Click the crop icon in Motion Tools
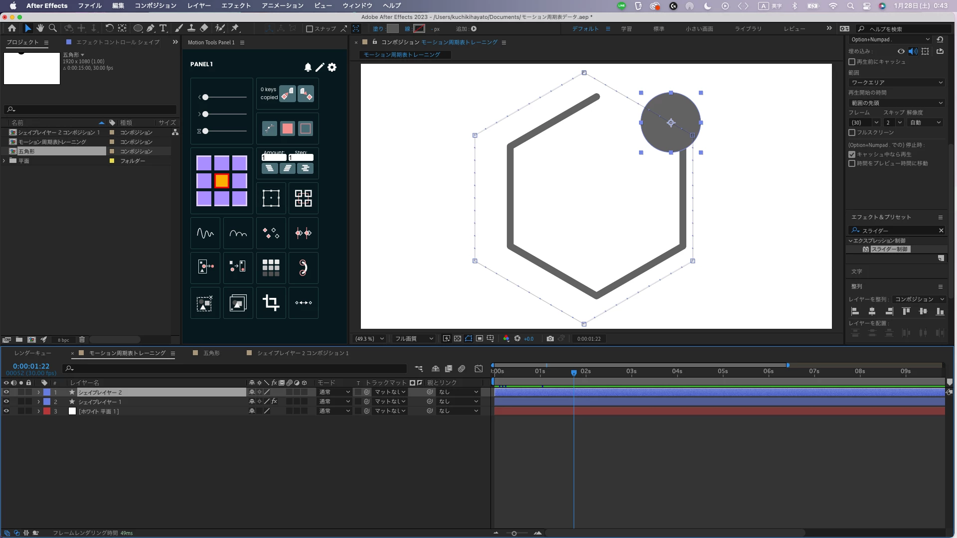This screenshot has width=957, height=538. point(271,302)
